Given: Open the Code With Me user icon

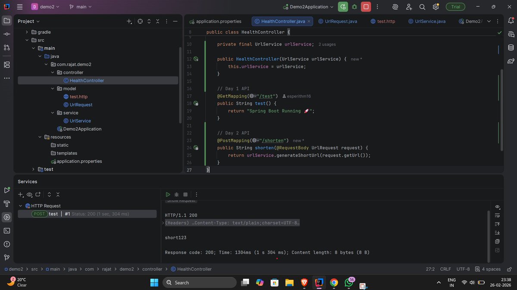Looking at the screenshot, I should tap(409, 6).
